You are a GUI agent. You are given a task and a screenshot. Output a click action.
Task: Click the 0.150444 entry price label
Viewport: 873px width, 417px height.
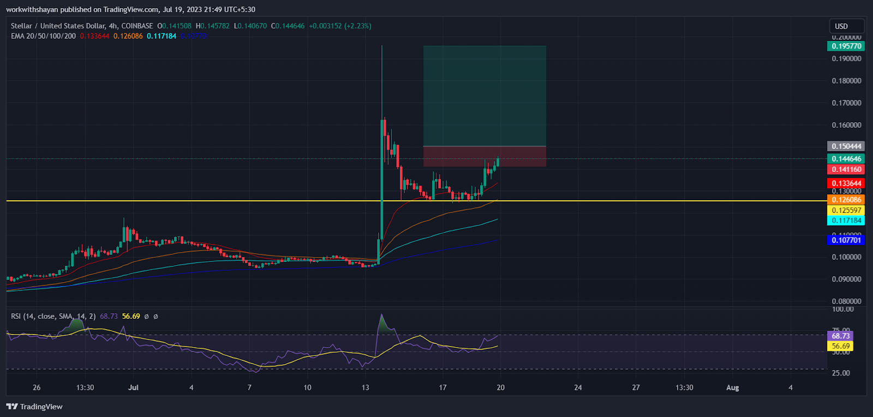[x=846, y=146]
